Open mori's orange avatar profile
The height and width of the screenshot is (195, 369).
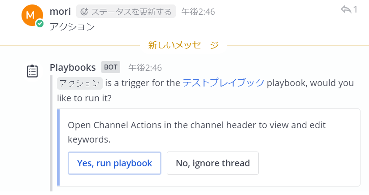(32, 15)
